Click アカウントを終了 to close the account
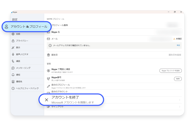 (x=71, y=100)
